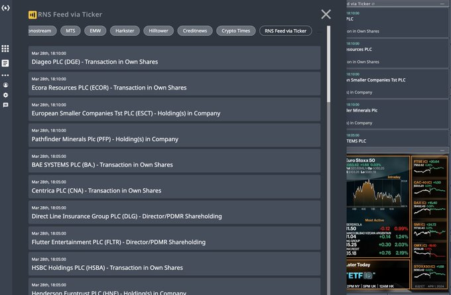Image resolution: width=451 pixels, height=295 pixels.
Task: Click the minimize dash on background ticker panel
Action: click(442, 4)
